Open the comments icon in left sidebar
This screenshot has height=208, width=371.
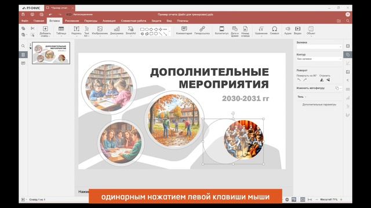(23, 63)
